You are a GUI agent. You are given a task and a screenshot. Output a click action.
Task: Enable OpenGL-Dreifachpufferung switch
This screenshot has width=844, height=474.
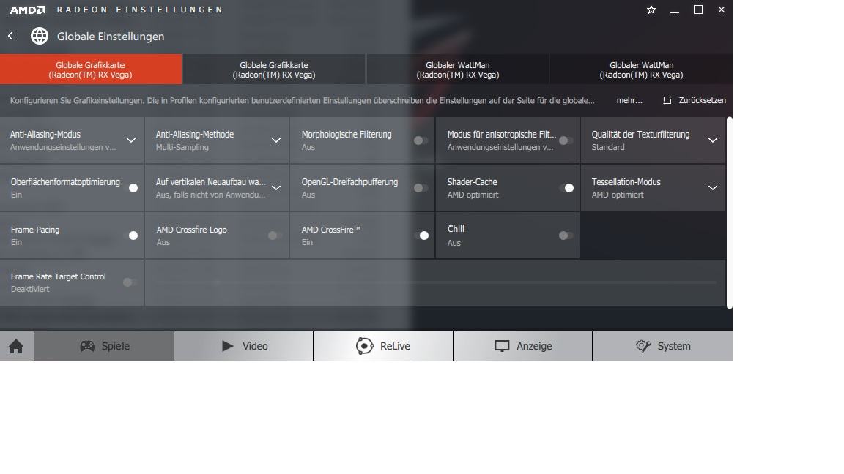(x=421, y=187)
